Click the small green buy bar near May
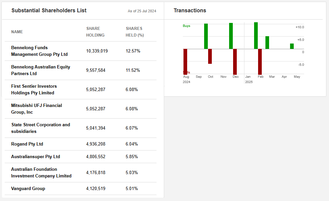This screenshot has height=201, width=329. pyautogui.click(x=292, y=46)
